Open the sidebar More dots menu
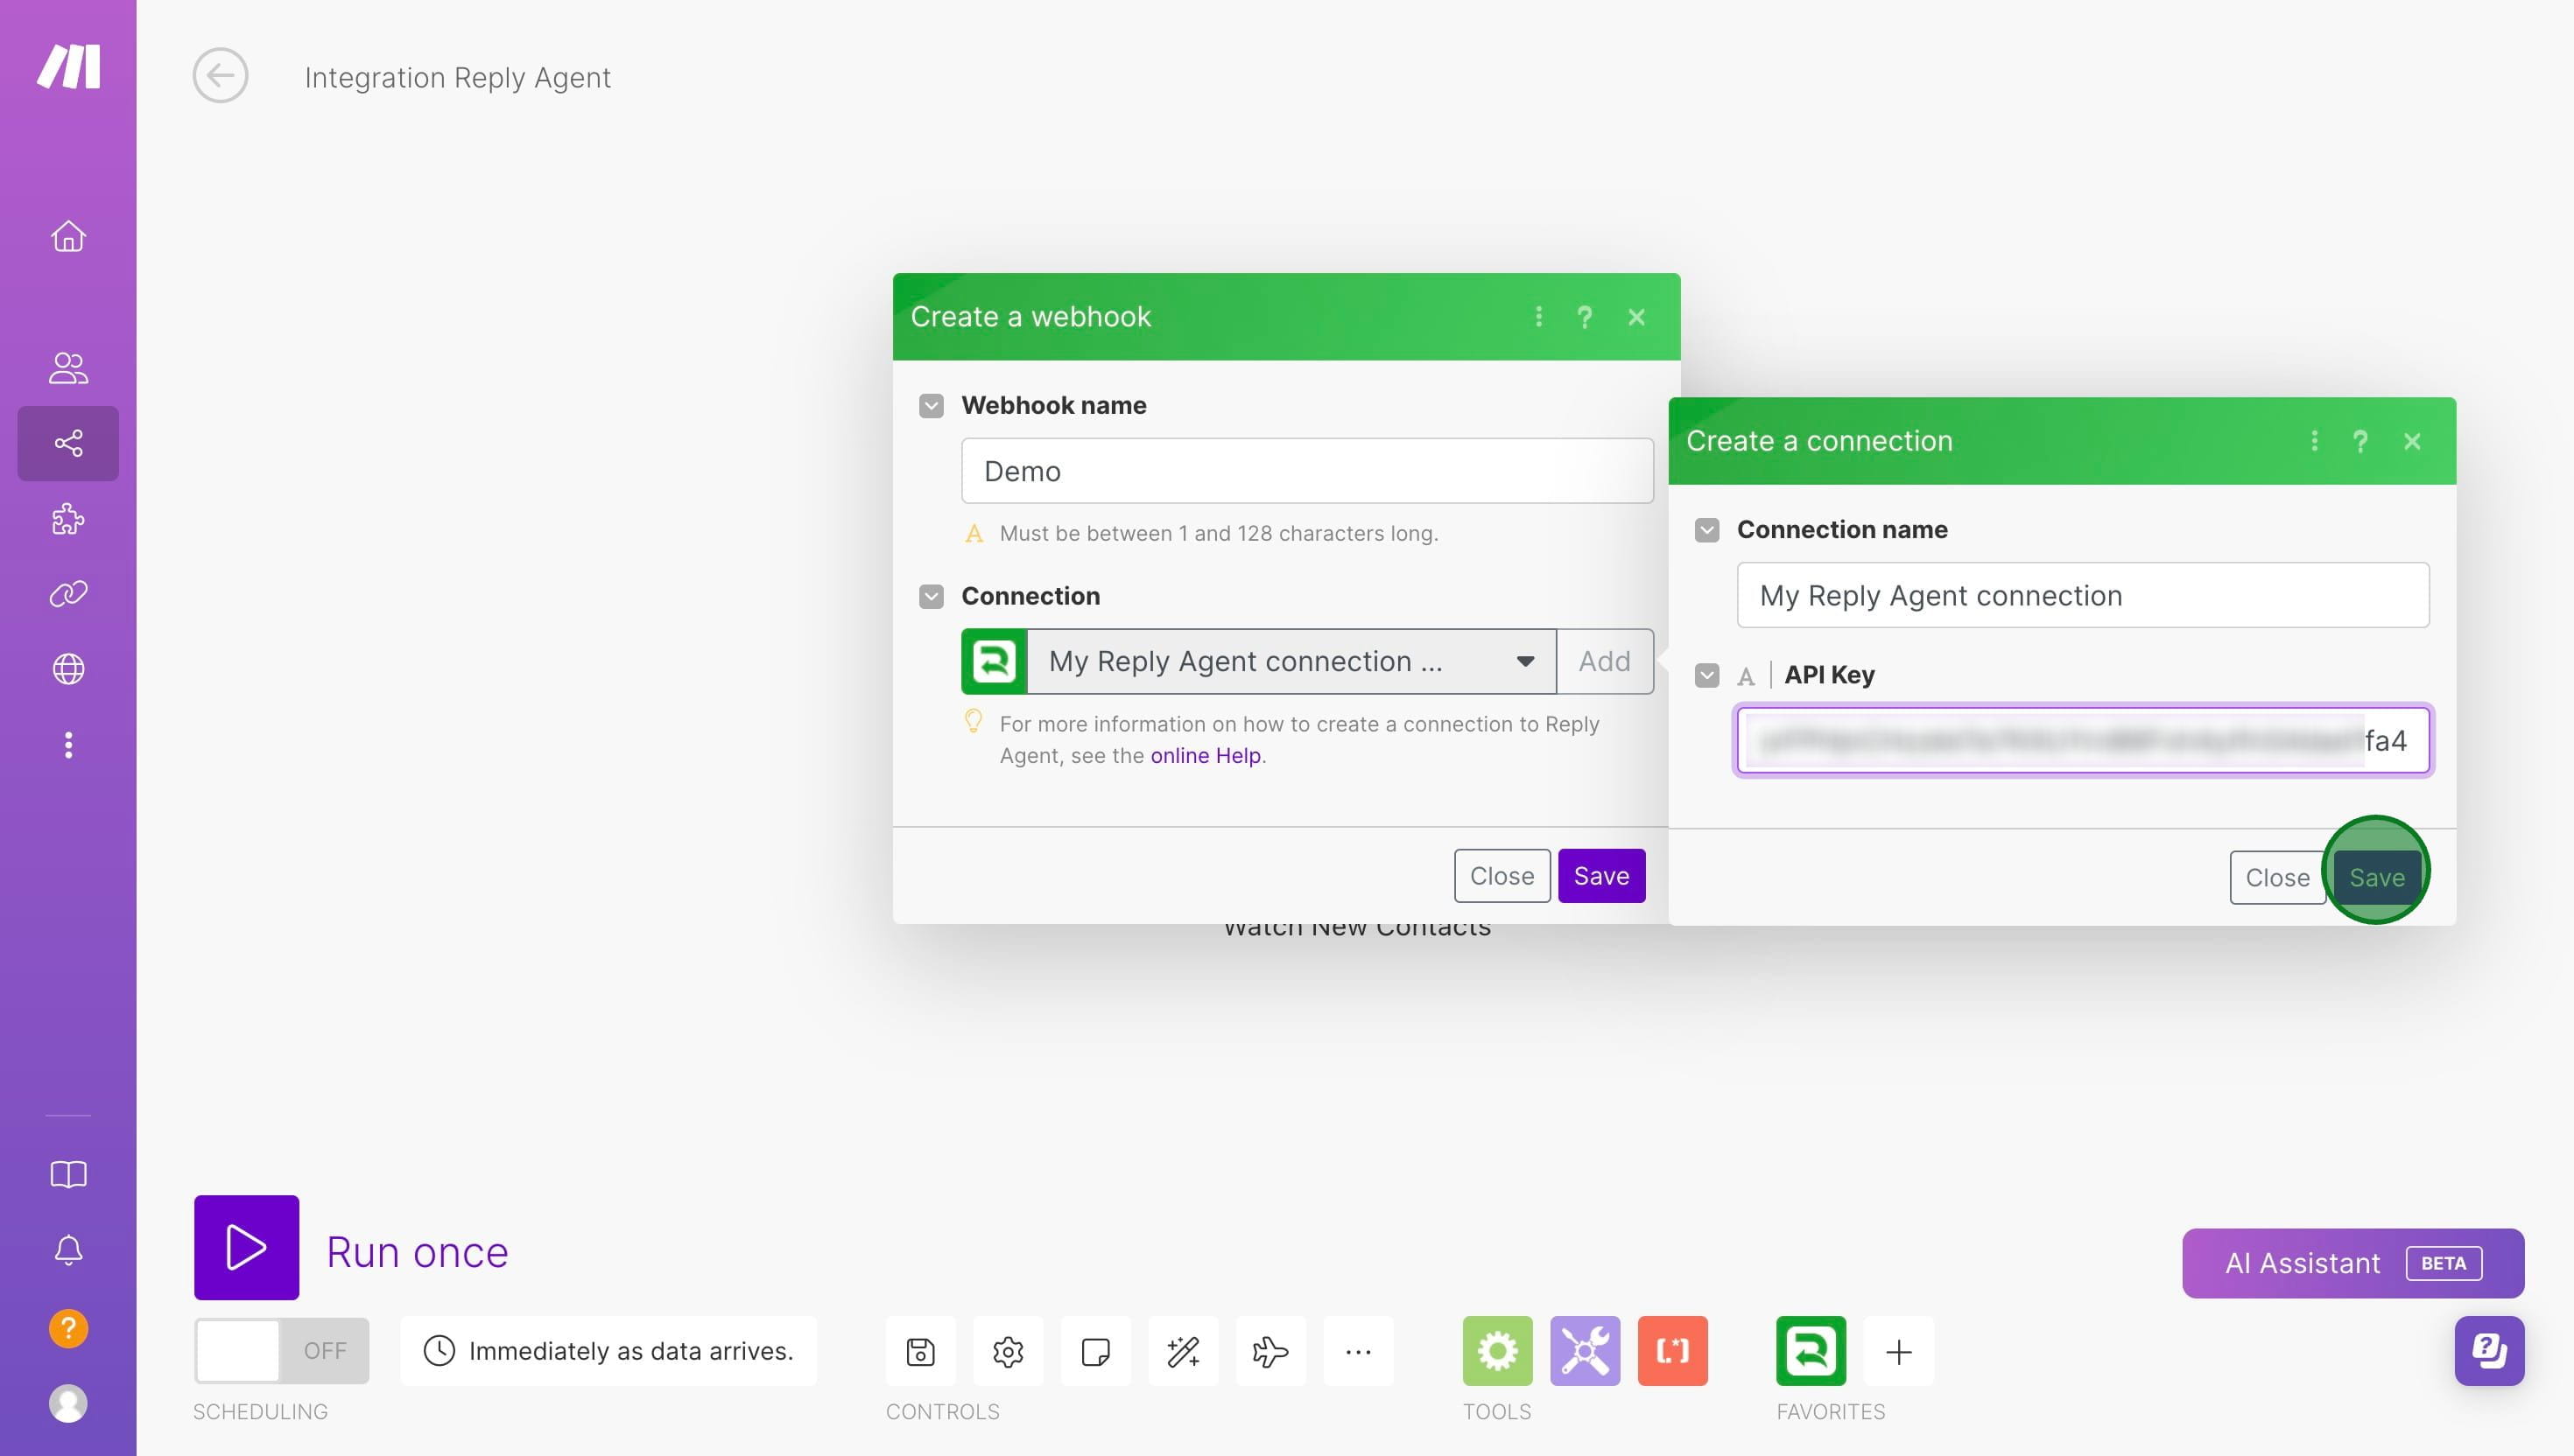 click(x=68, y=745)
